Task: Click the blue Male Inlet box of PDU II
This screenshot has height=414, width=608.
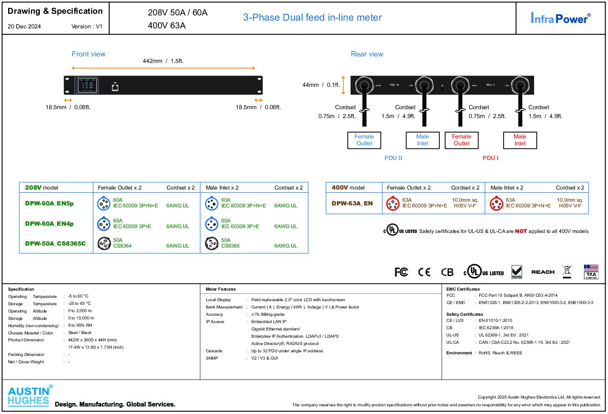Action: point(422,140)
